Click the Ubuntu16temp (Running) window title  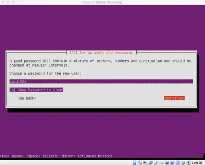(102, 2)
